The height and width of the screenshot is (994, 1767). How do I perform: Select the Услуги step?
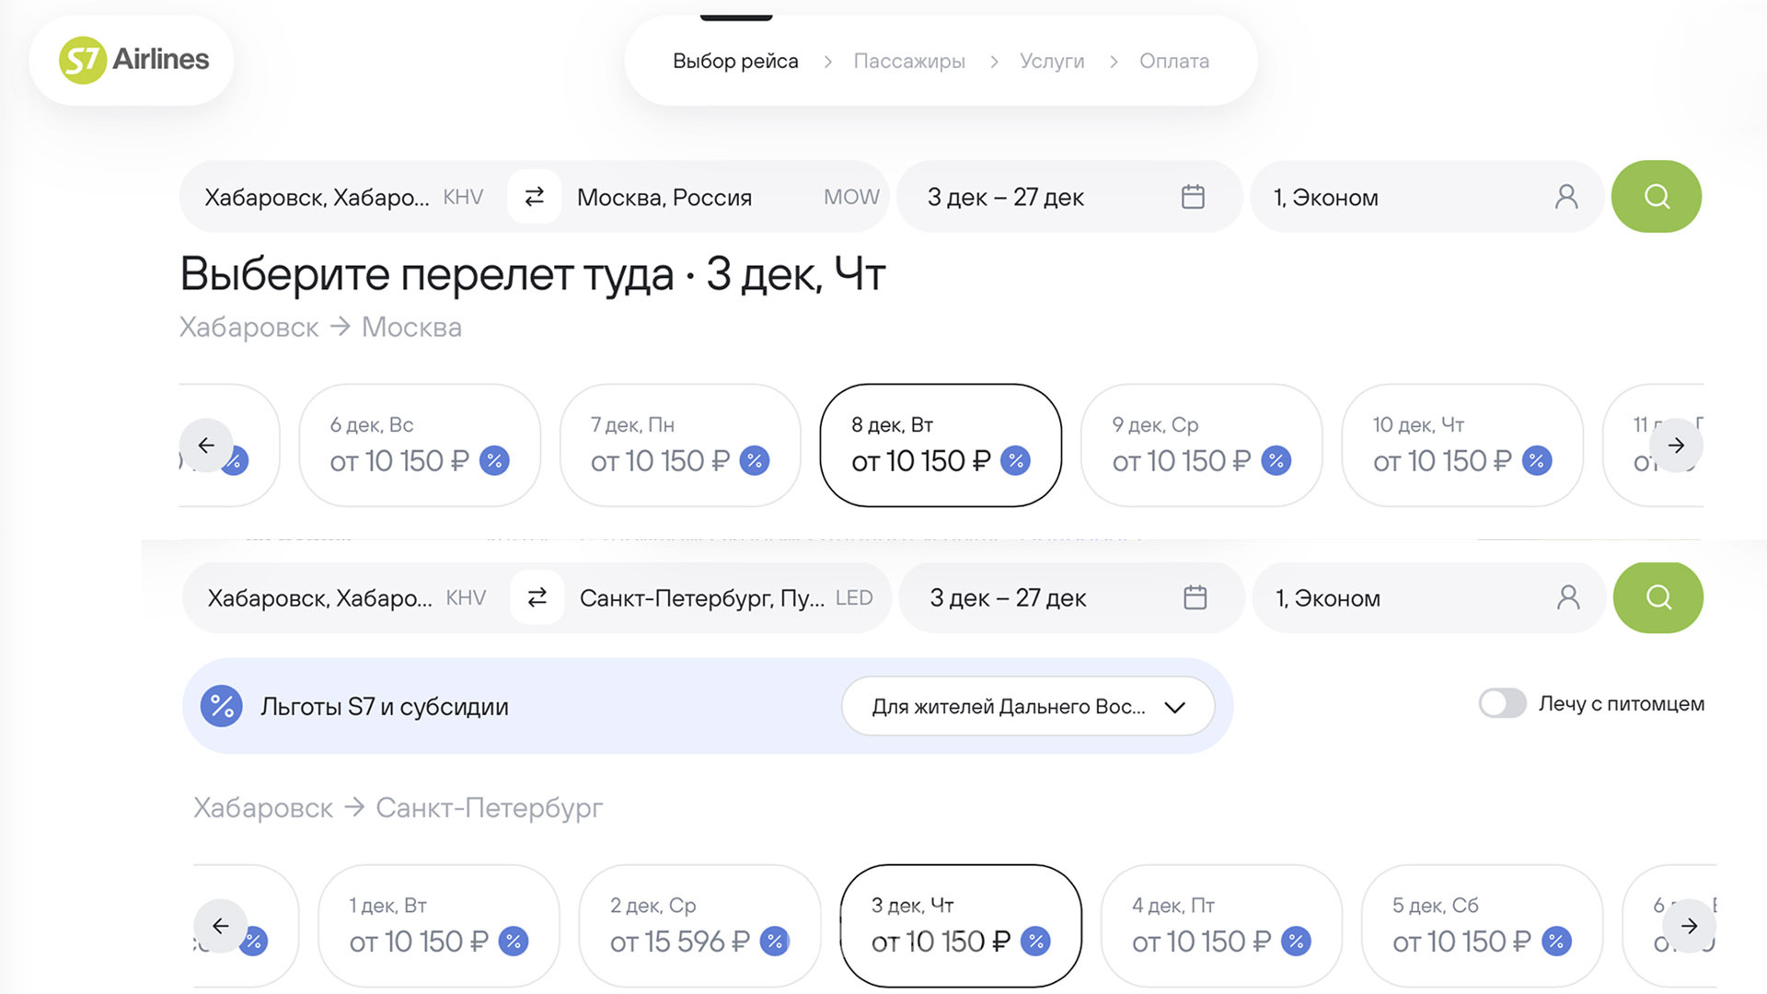click(1052, 61)
